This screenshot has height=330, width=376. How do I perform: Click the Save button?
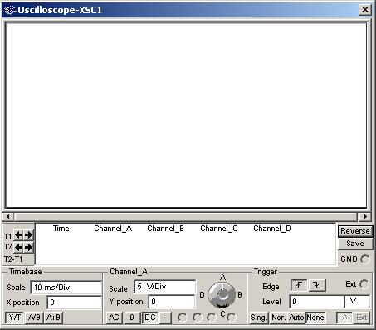355,244
